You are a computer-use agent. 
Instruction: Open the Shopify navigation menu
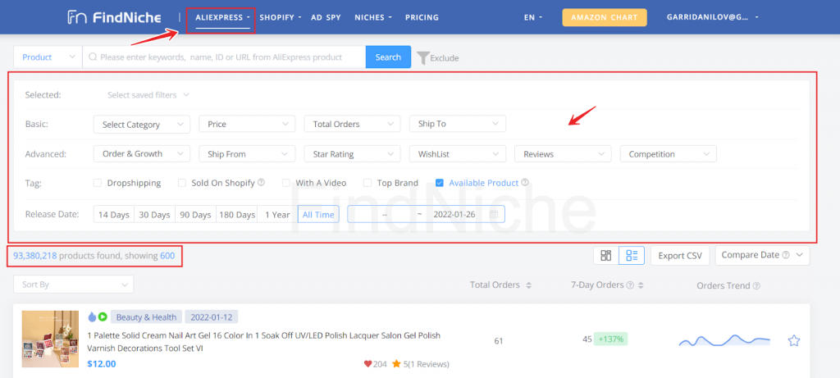(281, 17)
